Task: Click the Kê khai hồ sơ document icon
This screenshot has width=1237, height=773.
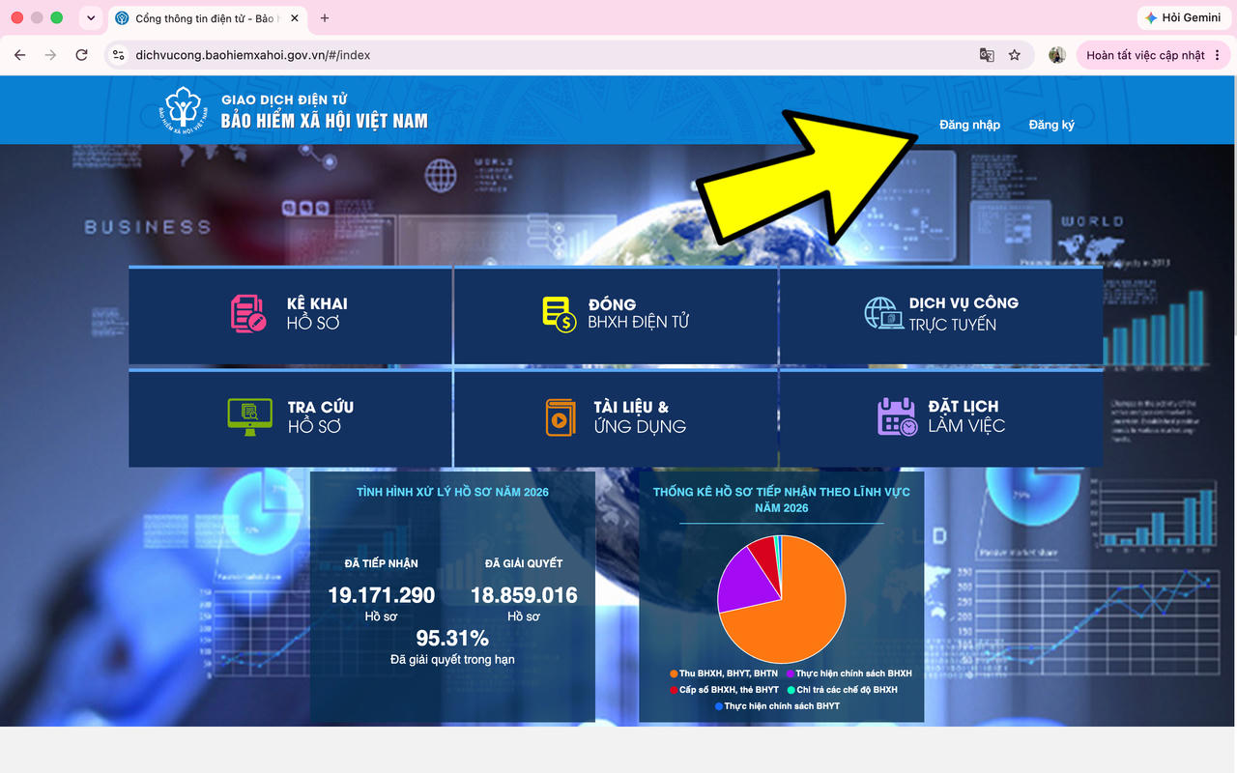Action: click(x=248, y=314)
